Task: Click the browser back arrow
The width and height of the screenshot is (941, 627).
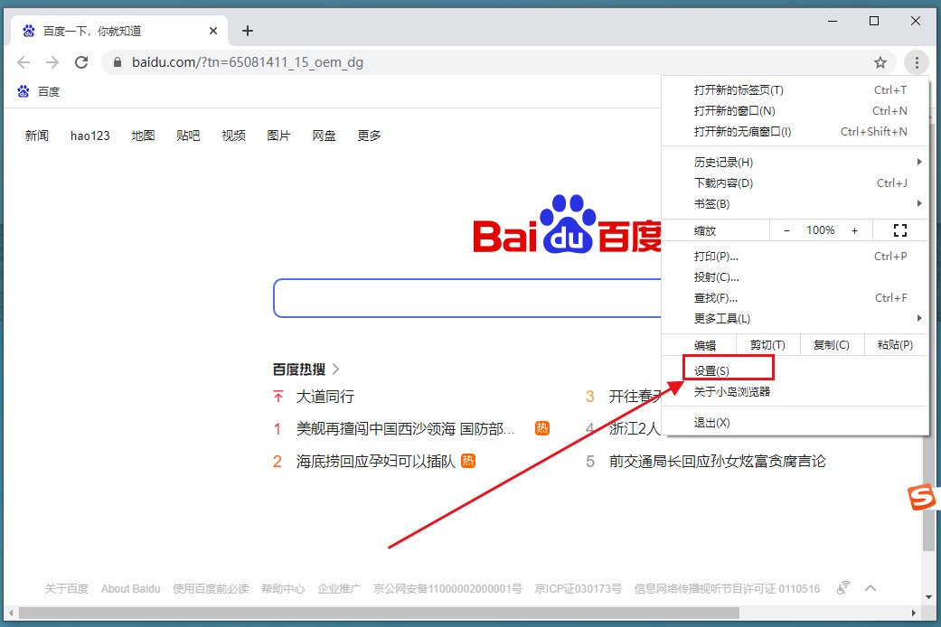Action: (24, 62)
